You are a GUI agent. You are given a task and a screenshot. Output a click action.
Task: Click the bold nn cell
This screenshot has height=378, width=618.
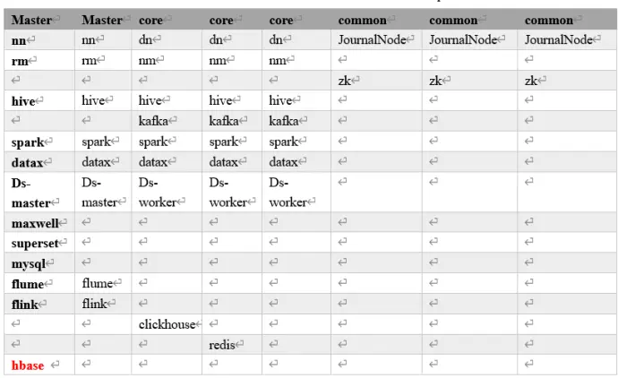pyautogui.click(x=39, y=39)
